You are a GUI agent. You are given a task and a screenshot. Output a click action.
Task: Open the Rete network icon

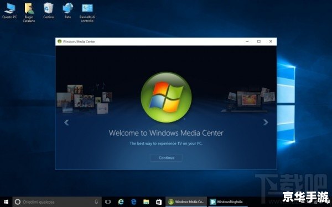pos(68,10)
